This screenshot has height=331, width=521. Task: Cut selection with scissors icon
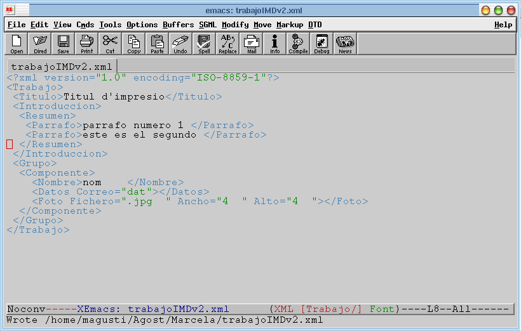coord(110,44)
